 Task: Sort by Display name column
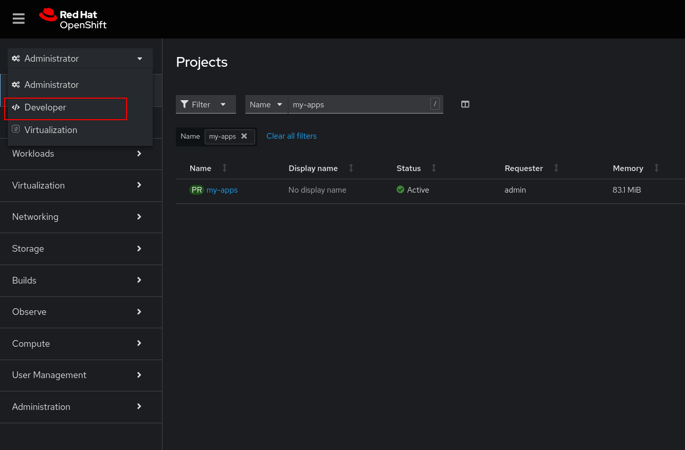coord(313,168)
